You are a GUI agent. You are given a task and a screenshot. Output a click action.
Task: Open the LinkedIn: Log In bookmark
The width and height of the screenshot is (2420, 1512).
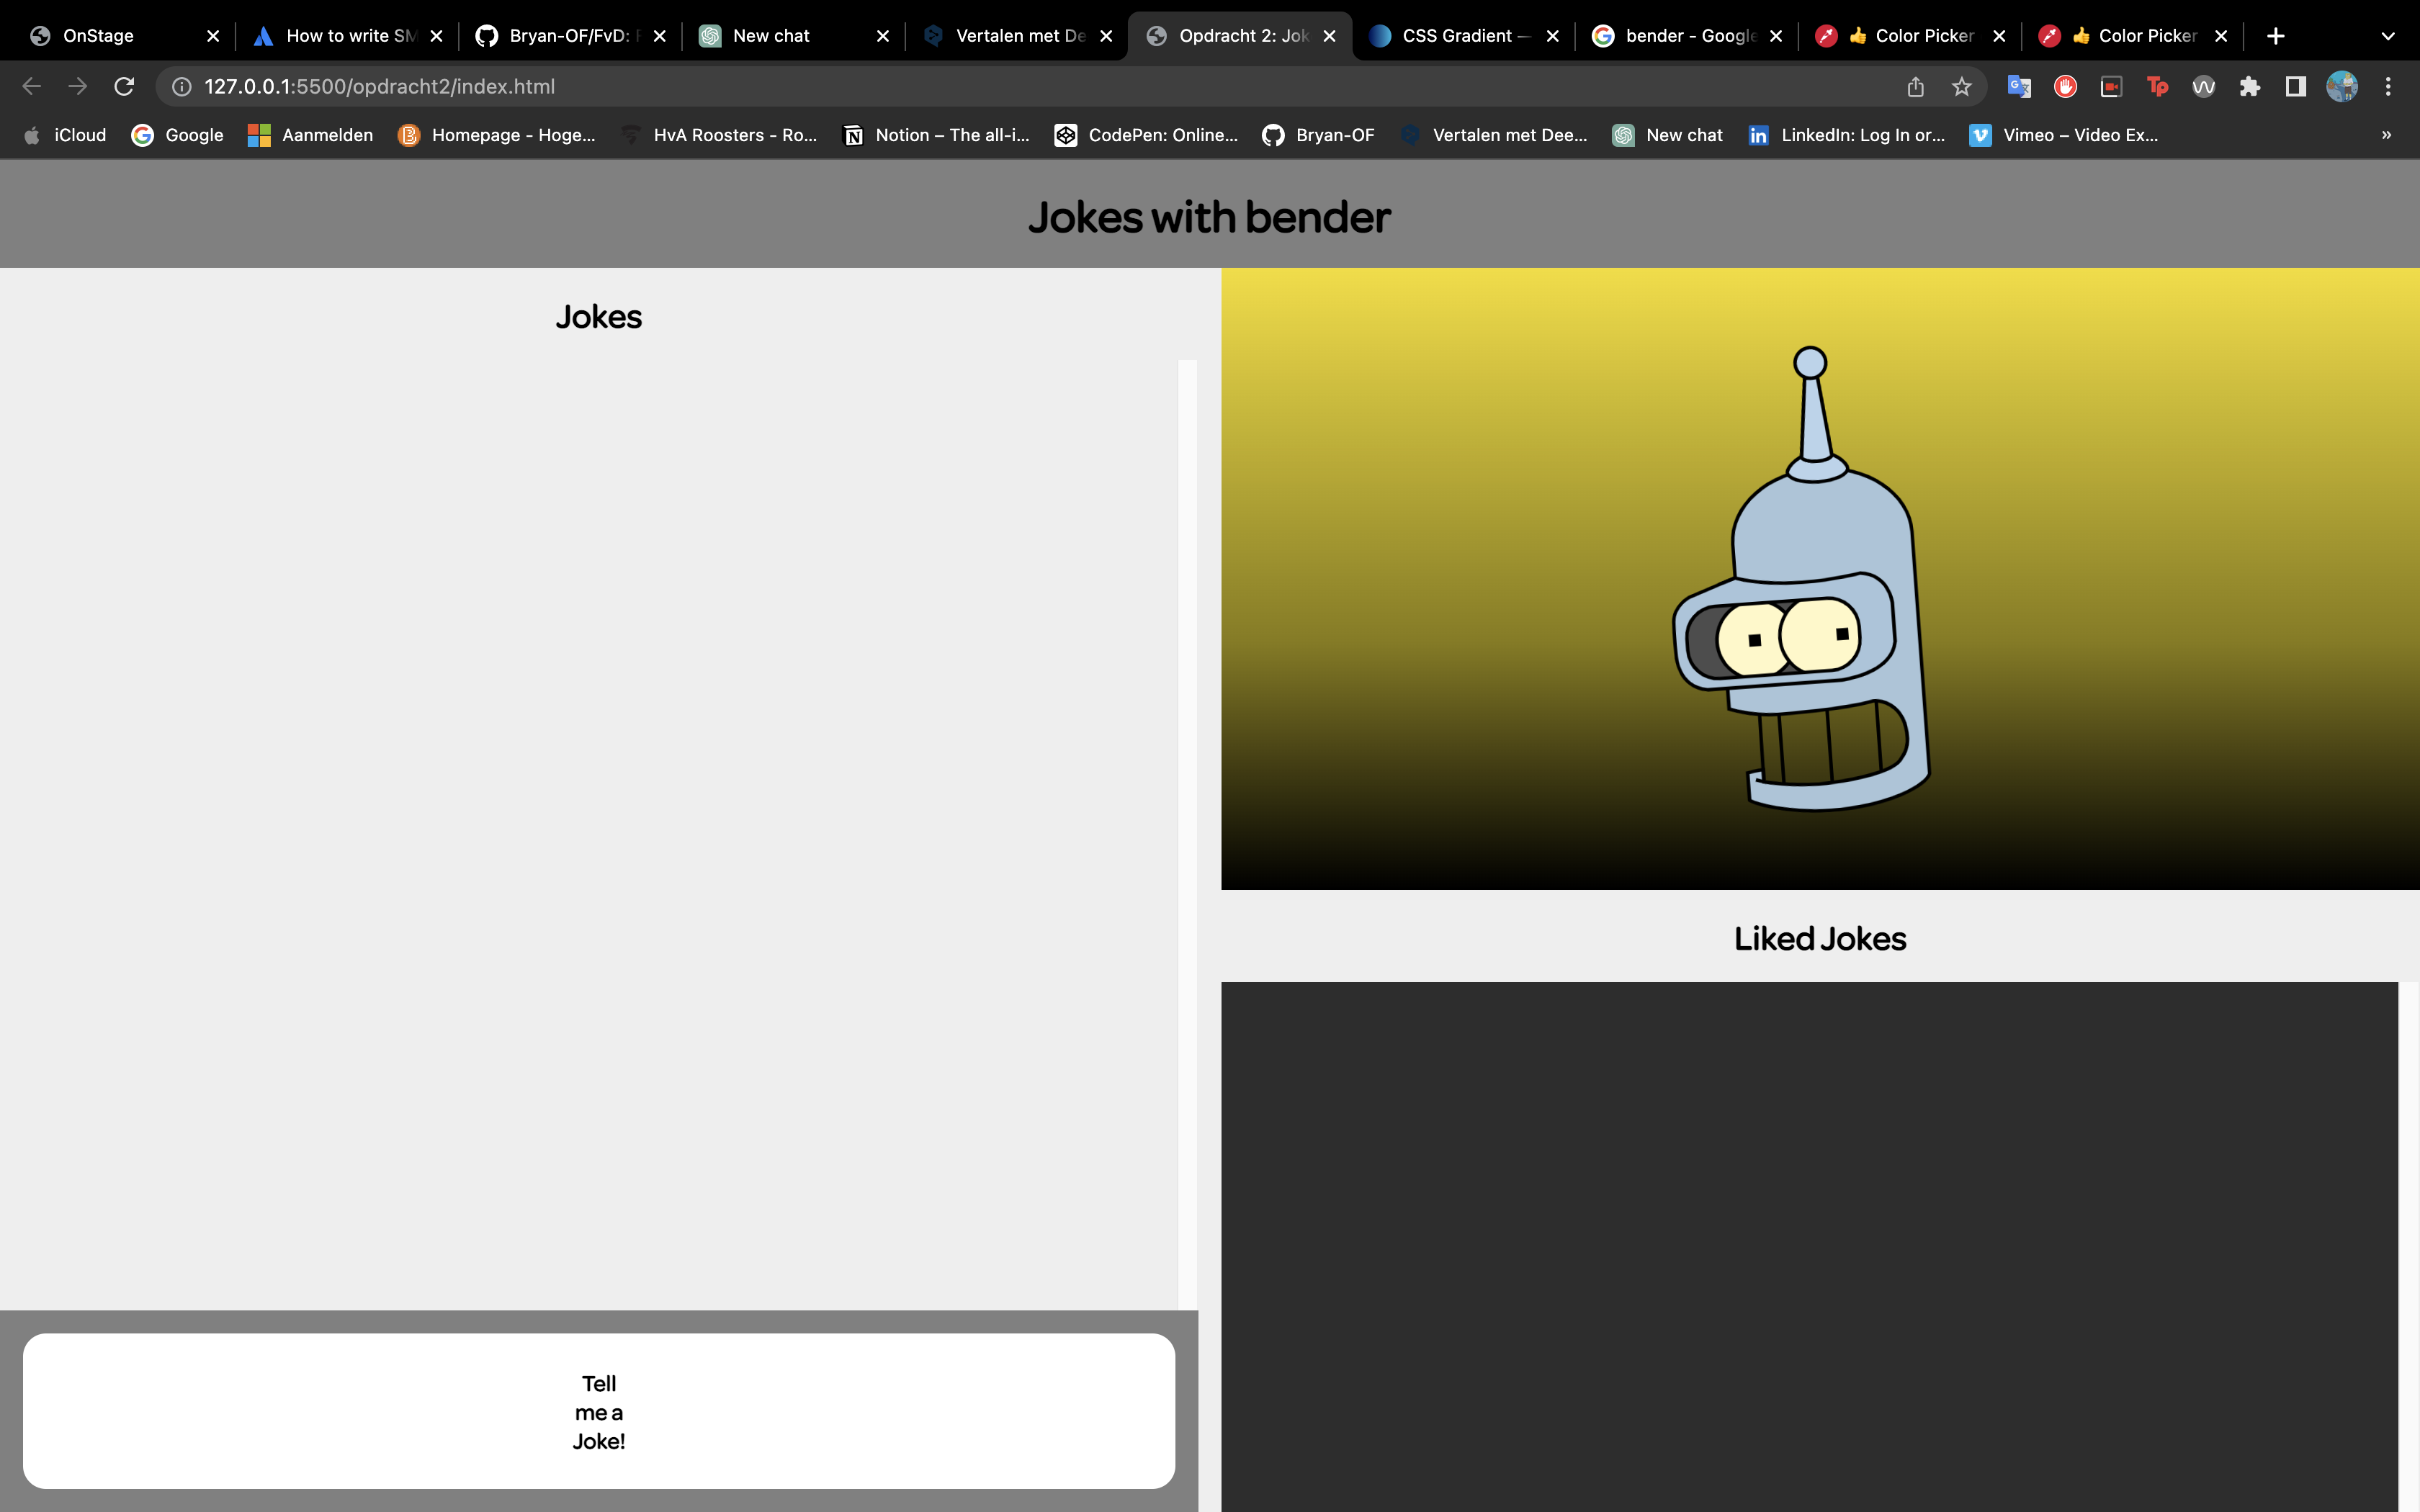[1846, 135]
